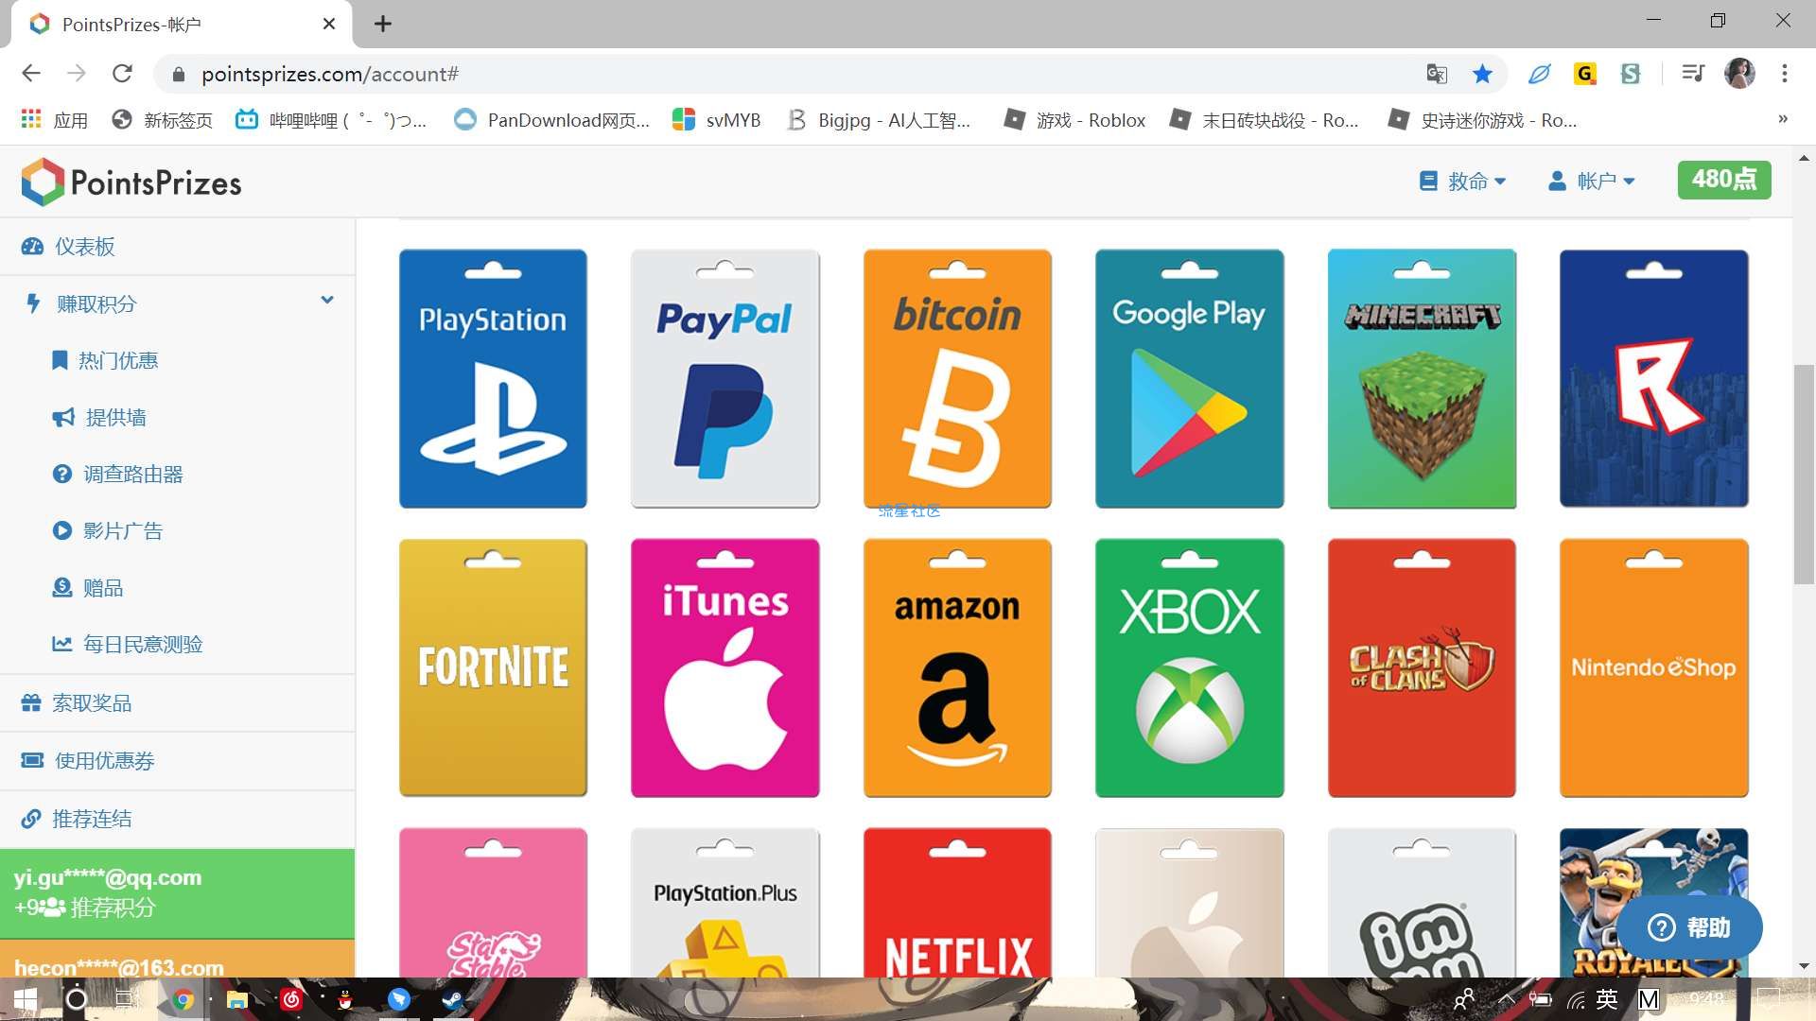Show more bookmarks overflow chevron
Image resolution: width=1816 pixels, height=1021 pixels.
(x=1783, y=119)
